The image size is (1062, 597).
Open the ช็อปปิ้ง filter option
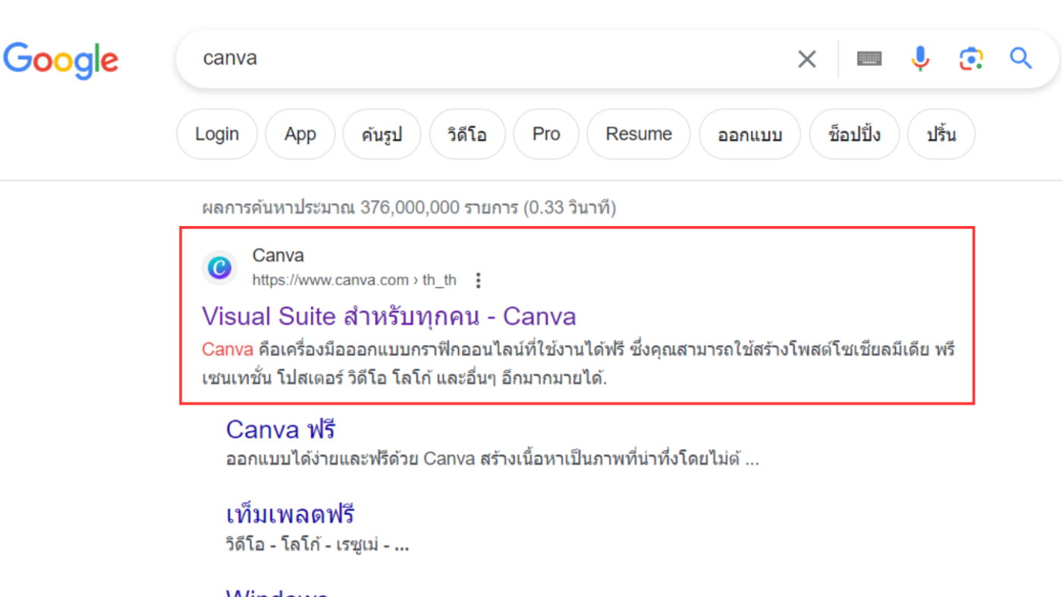(x=854, y=134)
